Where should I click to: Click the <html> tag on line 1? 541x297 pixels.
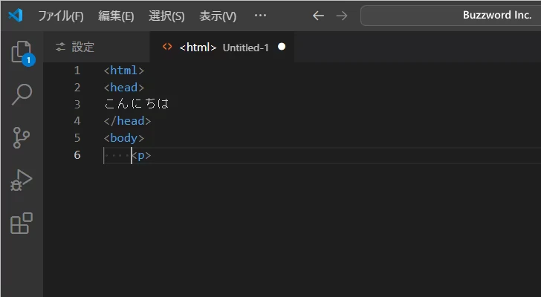(x=124, y=71)
